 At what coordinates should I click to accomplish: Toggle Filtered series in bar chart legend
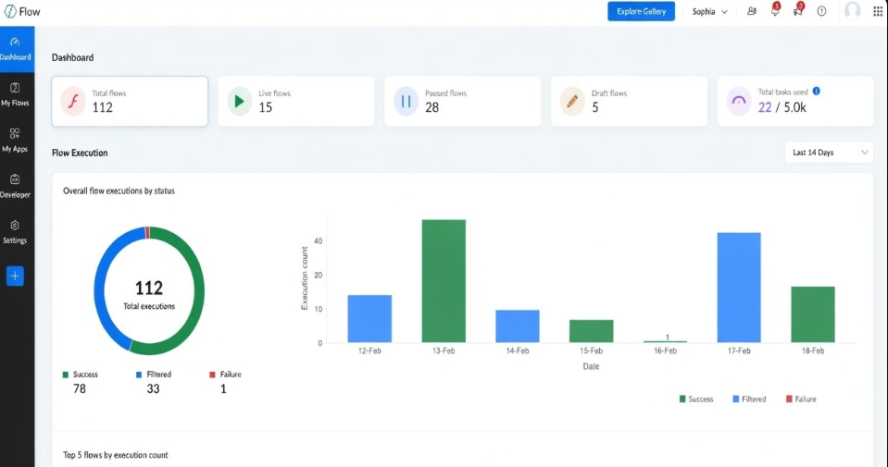[748, 399]
